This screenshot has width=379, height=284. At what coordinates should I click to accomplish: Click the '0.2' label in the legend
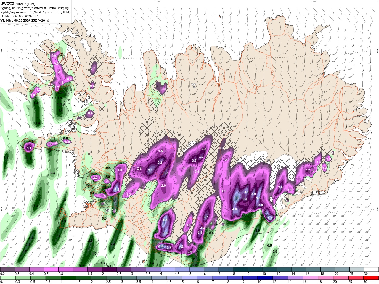coord(2,274)
